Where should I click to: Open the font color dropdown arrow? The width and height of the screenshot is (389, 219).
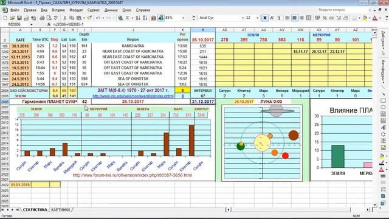(379, 18)
